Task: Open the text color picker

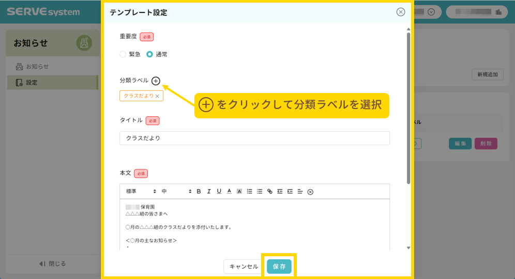Action: (x=229, y=192)
